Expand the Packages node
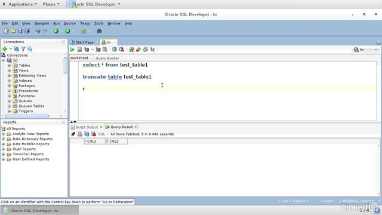Image resolution: width=382 pixels, height=215 pixels. pyautogui.click(x=9, y=86)
